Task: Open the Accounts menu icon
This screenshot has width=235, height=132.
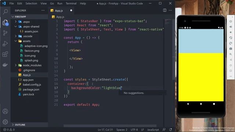Action: [5, 111]
